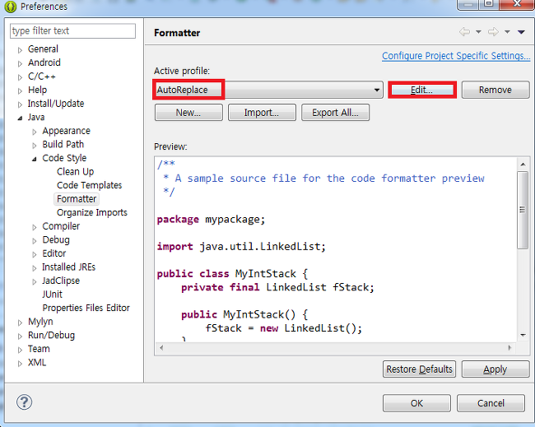The image size is (535, 427).
Task: Click preview vertical scrollbar down arrow
Action: [x=523, y=335]
